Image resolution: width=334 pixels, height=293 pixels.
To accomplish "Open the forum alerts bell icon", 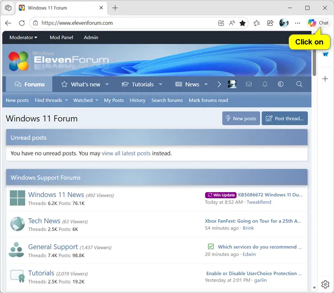I will pos(265,84).
